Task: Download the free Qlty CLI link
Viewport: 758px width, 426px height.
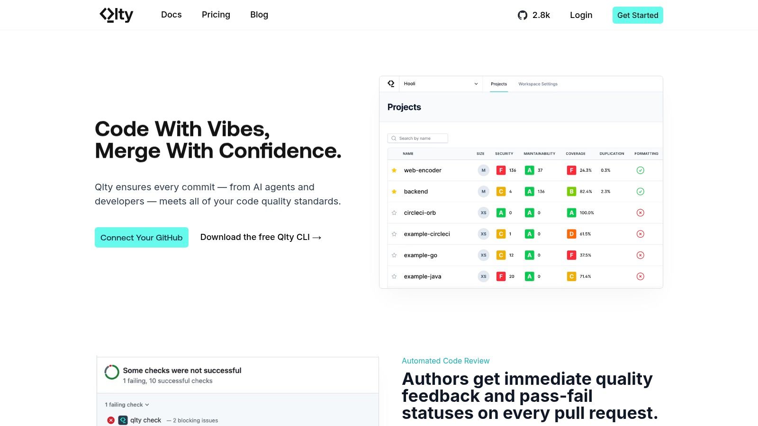Action: pos(261,237)
